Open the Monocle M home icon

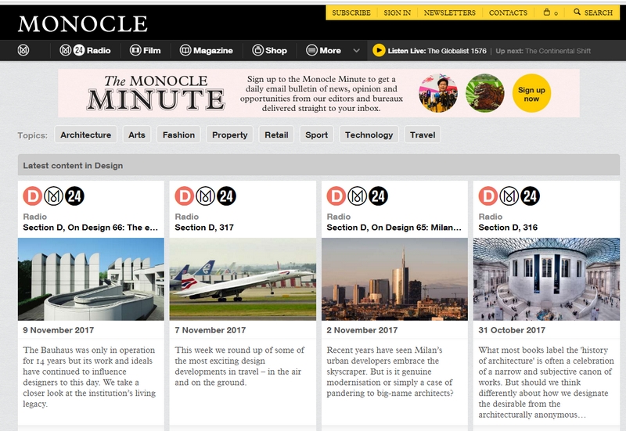tap(23, 50)
